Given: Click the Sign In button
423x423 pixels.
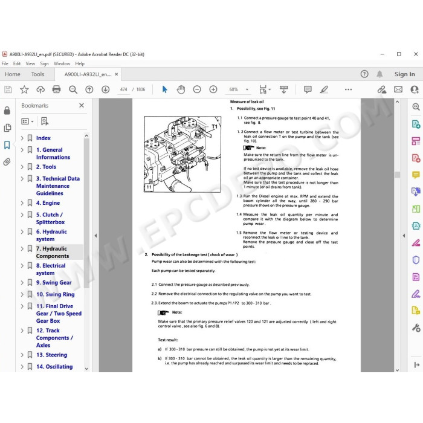Looking at the screenshot, I should (404, 74).
